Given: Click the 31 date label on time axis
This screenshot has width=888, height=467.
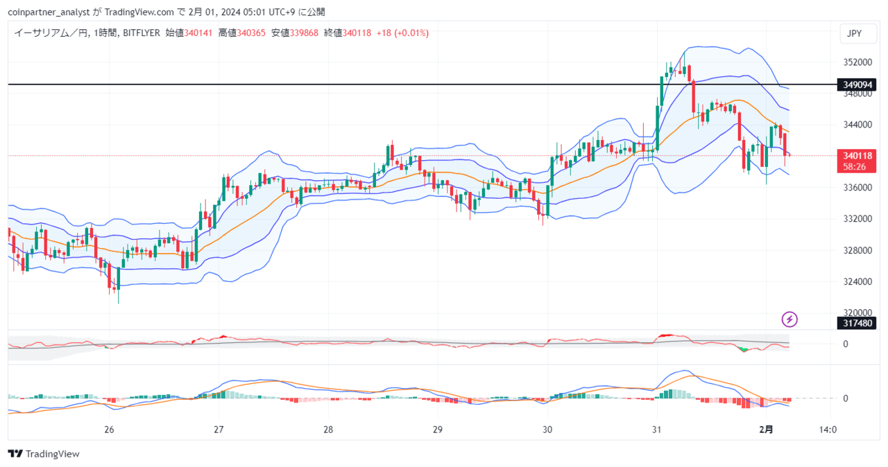Looking at the screenshot, I should point(656,430).
